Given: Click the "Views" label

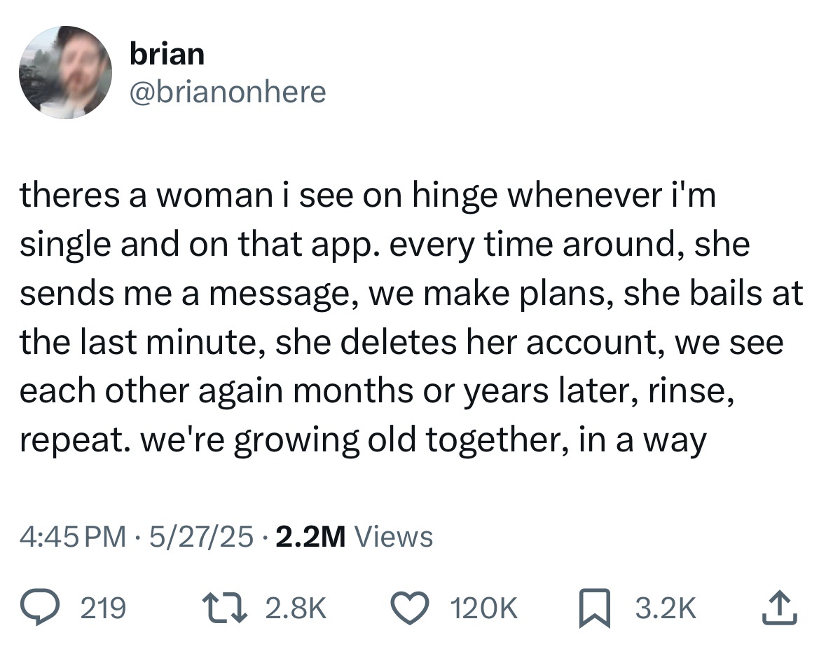Looking at the screenshot, I should (x=394, y=537).
